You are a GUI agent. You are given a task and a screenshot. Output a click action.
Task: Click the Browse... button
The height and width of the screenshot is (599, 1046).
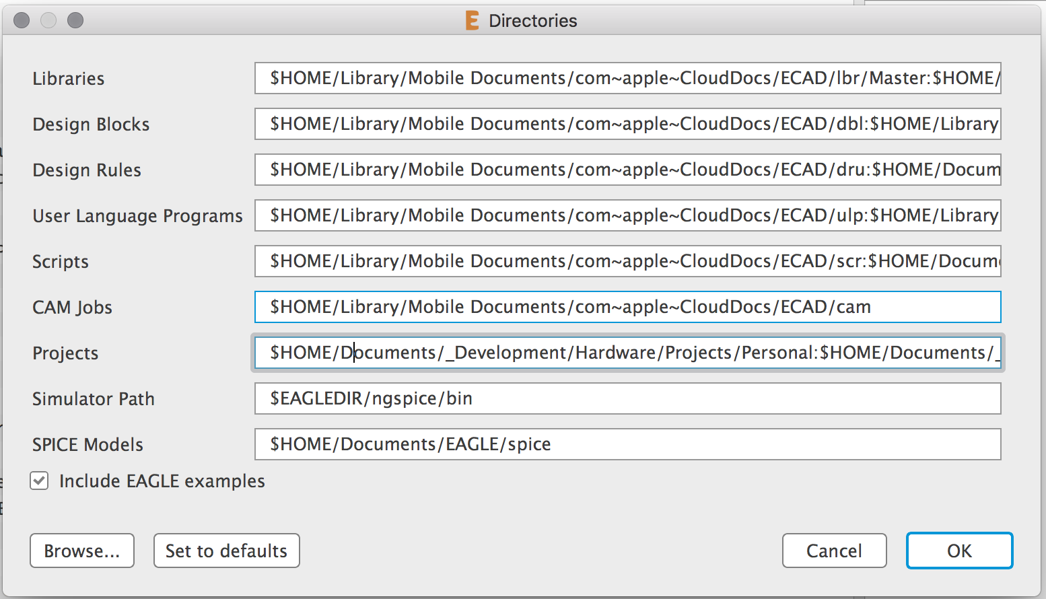point(81,551)
